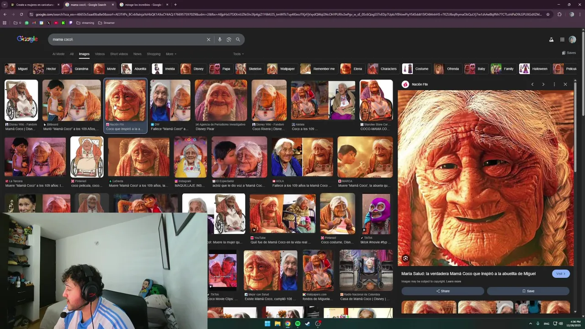
Task: Clear the search box with the X icon
Action: (x=208, y=39)
